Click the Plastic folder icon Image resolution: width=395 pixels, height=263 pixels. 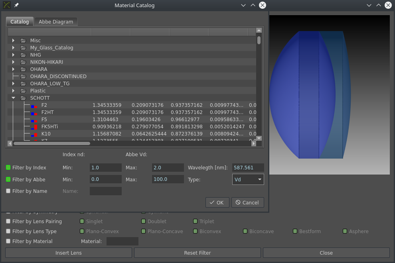pyautogui.click(x=24, y=91)
